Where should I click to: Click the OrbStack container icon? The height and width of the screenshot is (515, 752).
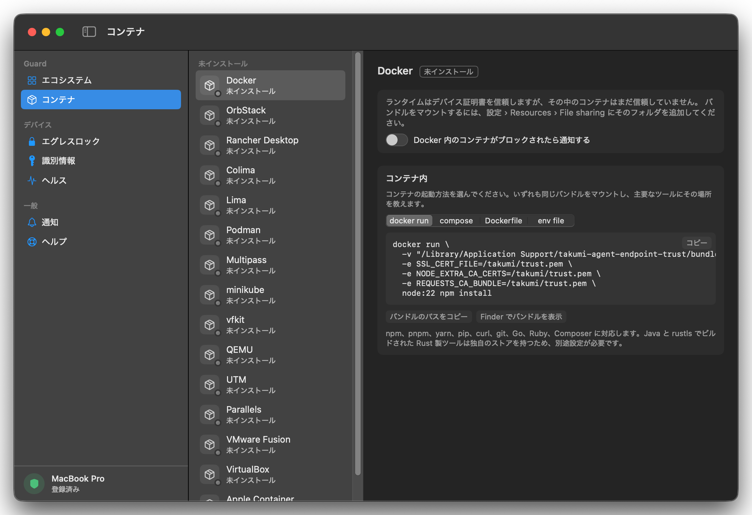pyautogui.click(x=210, y=115)
